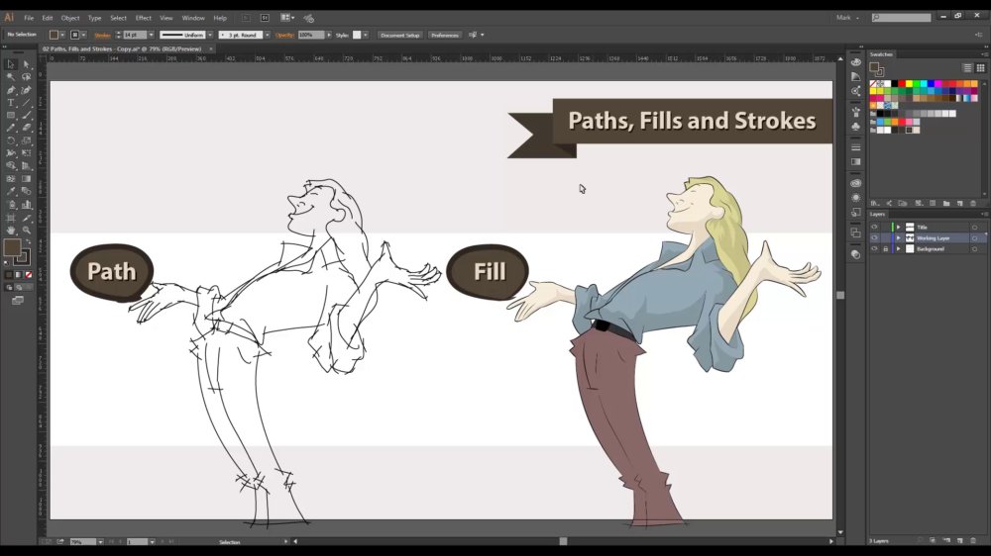Image resolution: width=991 pixels, height=556 pixels.
Task: Click the Opacity label link
Action: [x=285, y=36]
